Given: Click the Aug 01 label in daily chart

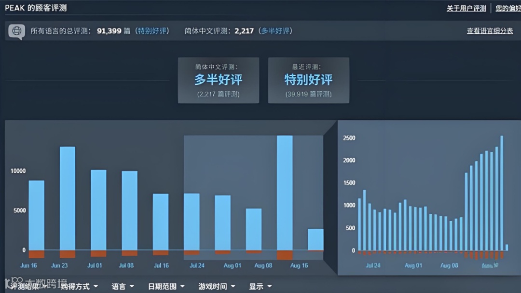Looking at the screenshot, I should point(413,265).
